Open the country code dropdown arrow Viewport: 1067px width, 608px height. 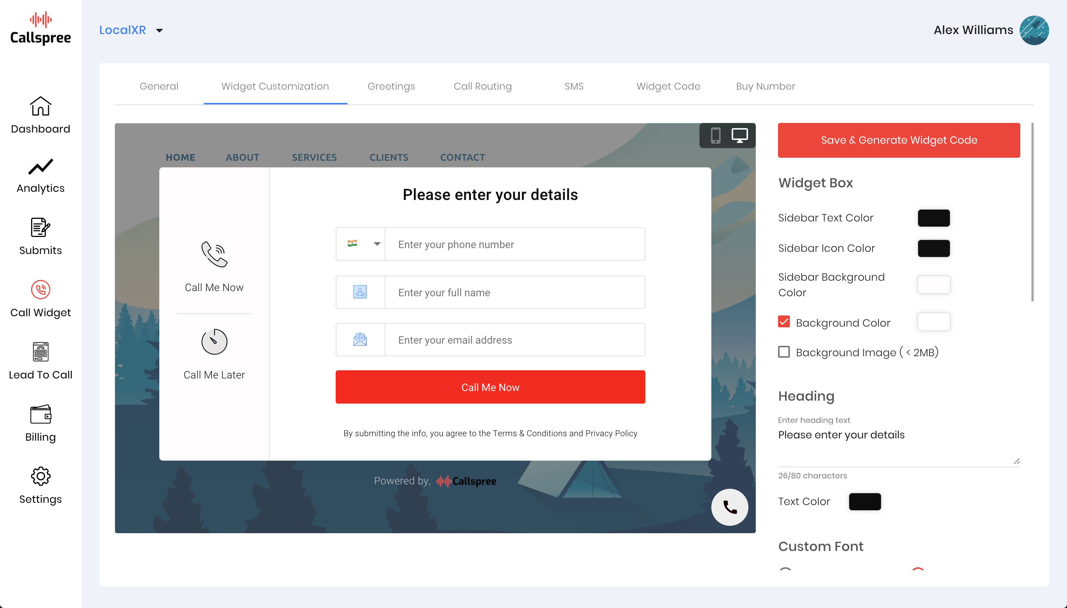pos(377,244)
